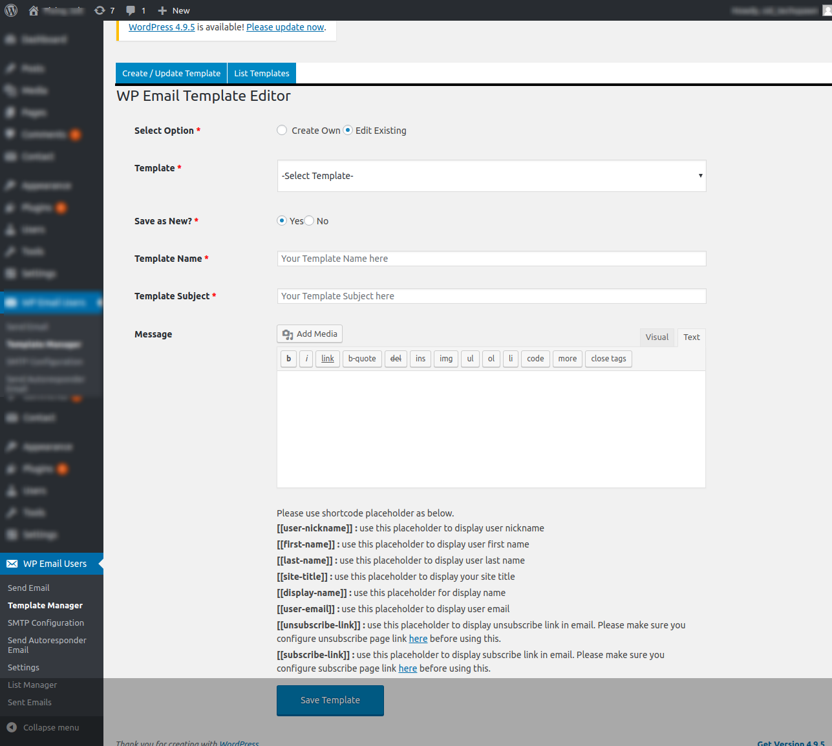Click the 'del' editor button
This screenshot has height=746, width=832.
click(x=396, y=359)
